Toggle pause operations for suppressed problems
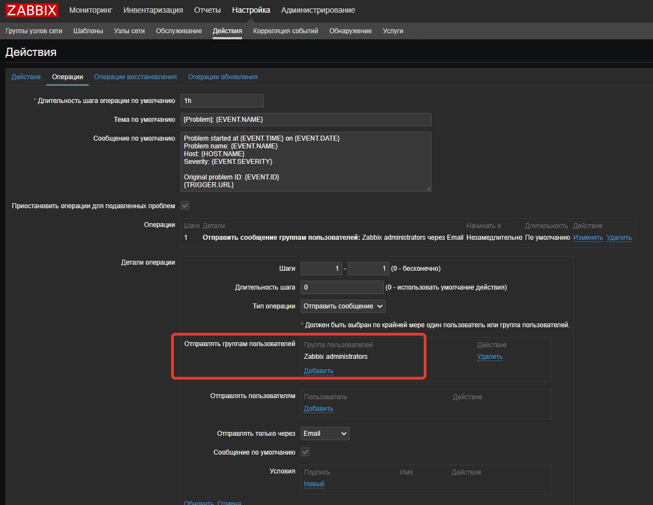 pos(185,205)
